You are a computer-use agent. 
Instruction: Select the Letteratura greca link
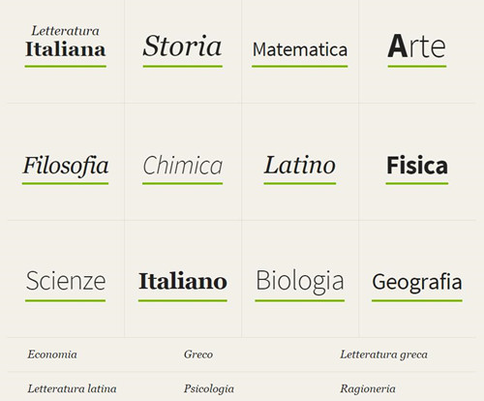point(383,355)
